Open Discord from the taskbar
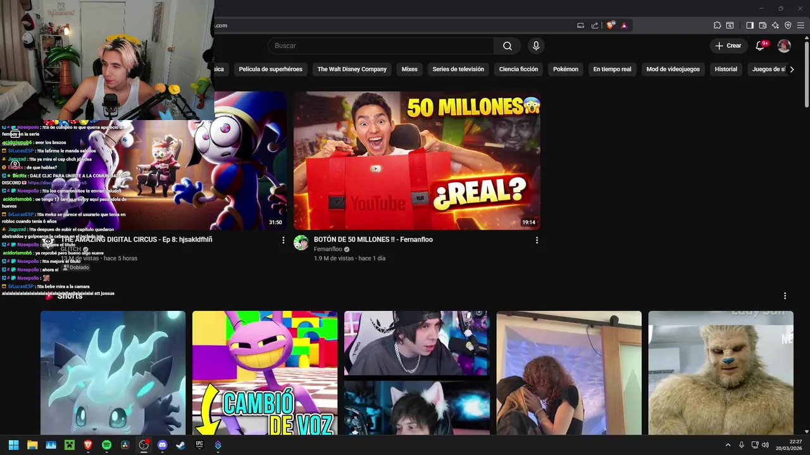The width and height of the screenshot is (810, 455). [162, 445]
